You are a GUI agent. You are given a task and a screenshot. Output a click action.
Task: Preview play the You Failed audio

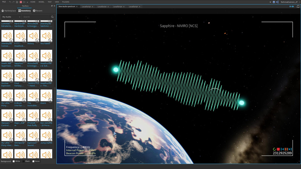pos(50,41)
